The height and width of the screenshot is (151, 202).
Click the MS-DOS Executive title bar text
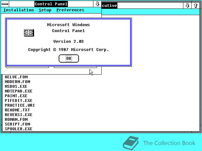[110, 6]
